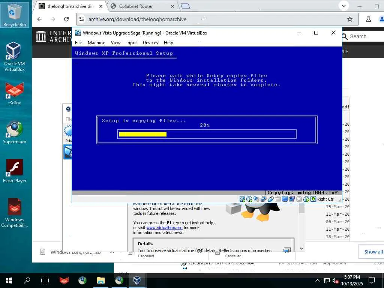Open Recycle Bin desktop icon

(15, 14)
